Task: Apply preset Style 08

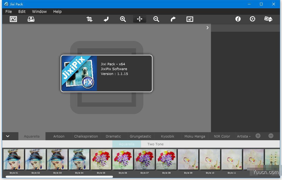Action: [166, 159]
